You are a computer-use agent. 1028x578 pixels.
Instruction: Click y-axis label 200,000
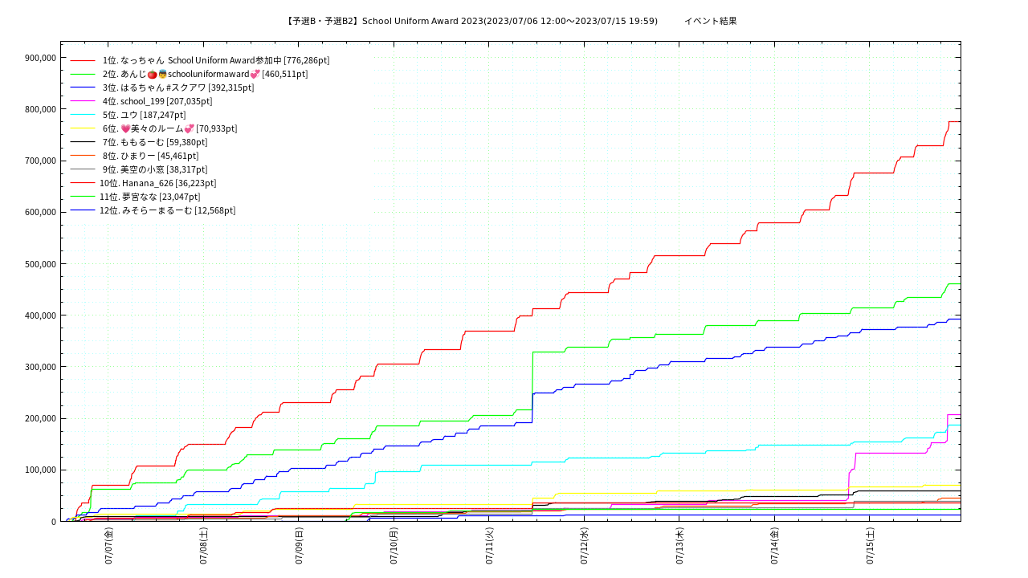point(40,418)
